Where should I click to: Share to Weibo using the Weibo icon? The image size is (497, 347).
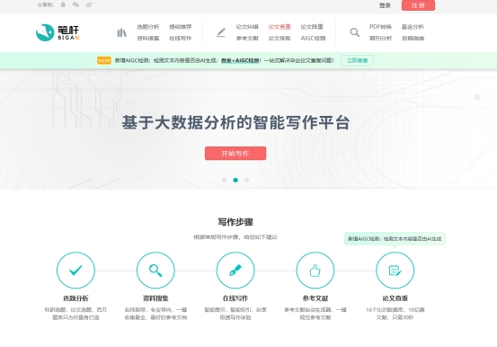89,4
